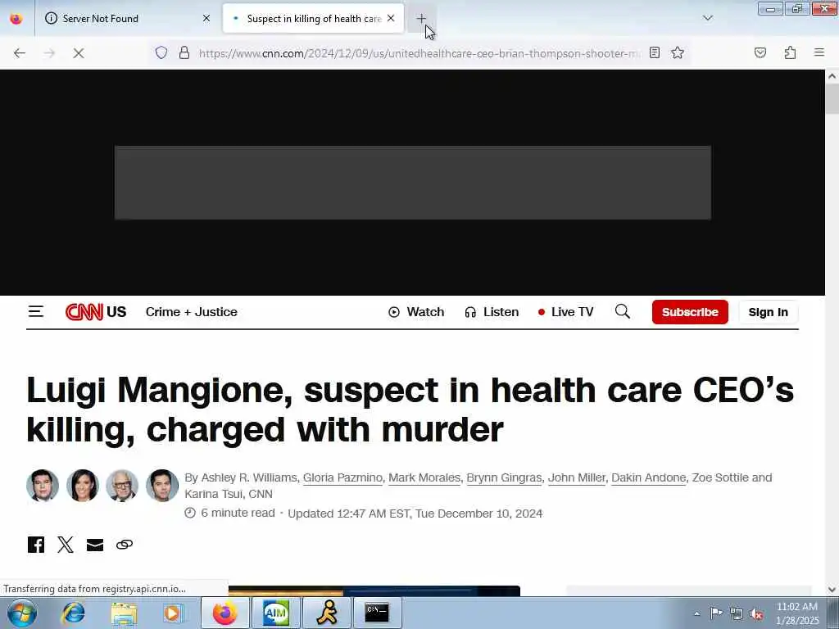The image size is (839, 629).
Task: Click the Luigi Mangione article headline
Action: pyautogui.click(x=410, y=410)
